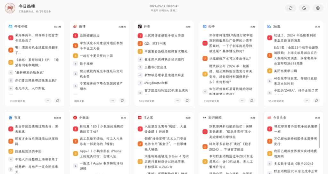Screen dimensions: 328x174
Task: Refresh the 微博 hot search card
Action: pyautogui.click(x=122, y=101)
